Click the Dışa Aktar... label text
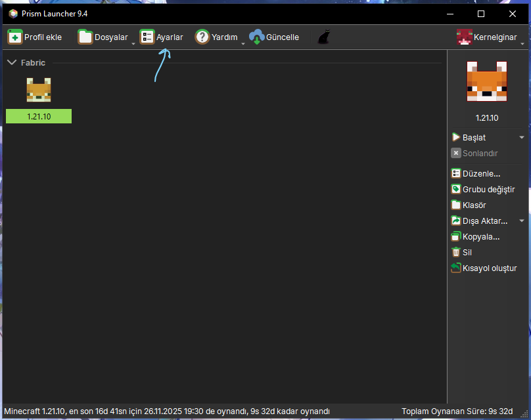This screenshot has height=420, width=531. pos(485,220)
